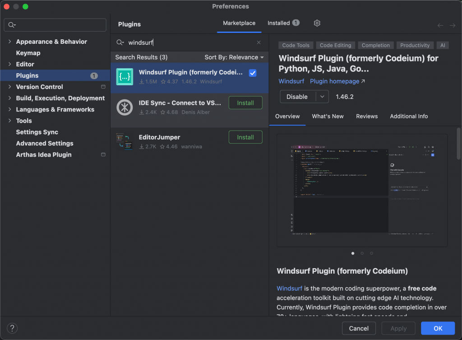Open the Additional Info tab
Image resolution: width=462 pixels, height=340 pixels.
(x=409, y=116)
